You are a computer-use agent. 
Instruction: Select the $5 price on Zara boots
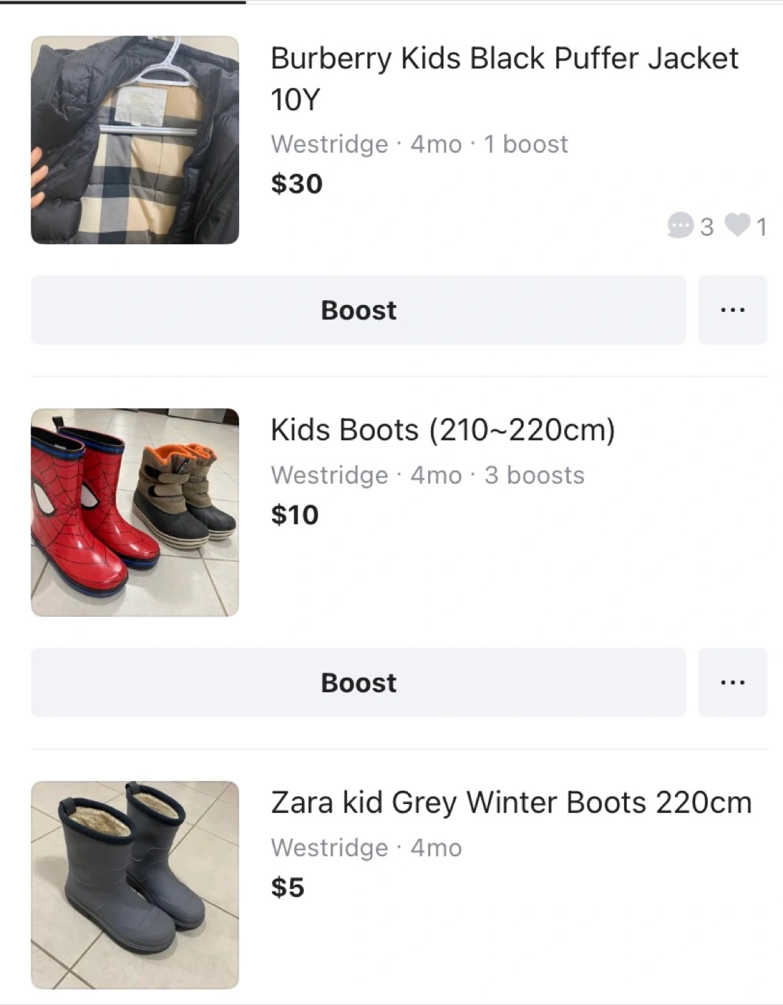click(x=287, y=887)
